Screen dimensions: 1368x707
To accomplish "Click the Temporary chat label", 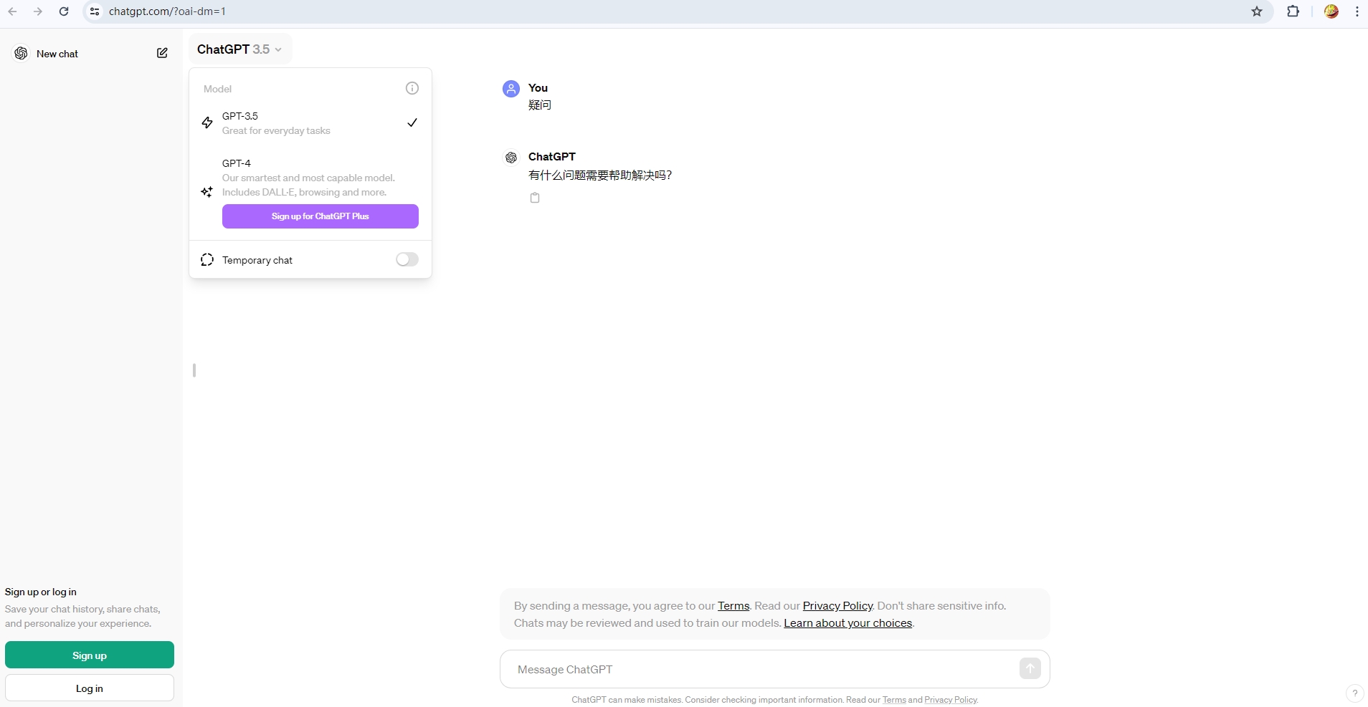I will tap(257, 261).
